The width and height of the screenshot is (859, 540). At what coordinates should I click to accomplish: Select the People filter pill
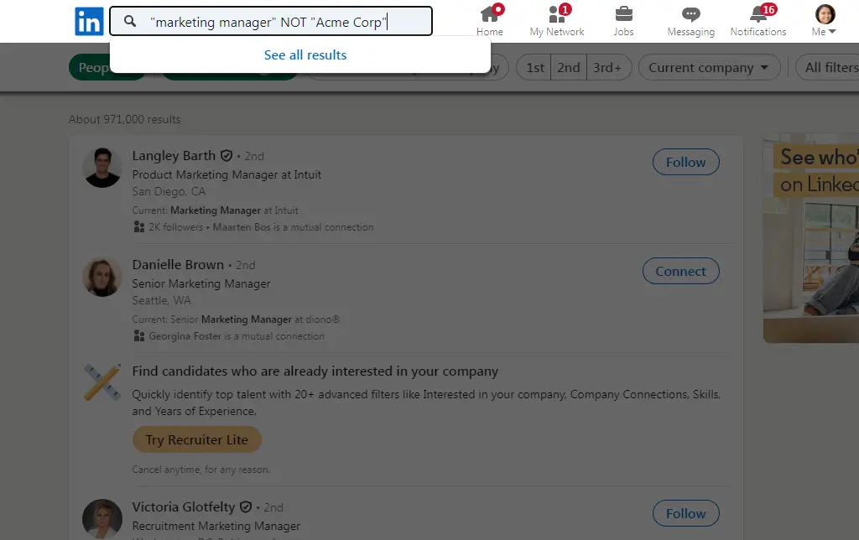coord(91,67)
